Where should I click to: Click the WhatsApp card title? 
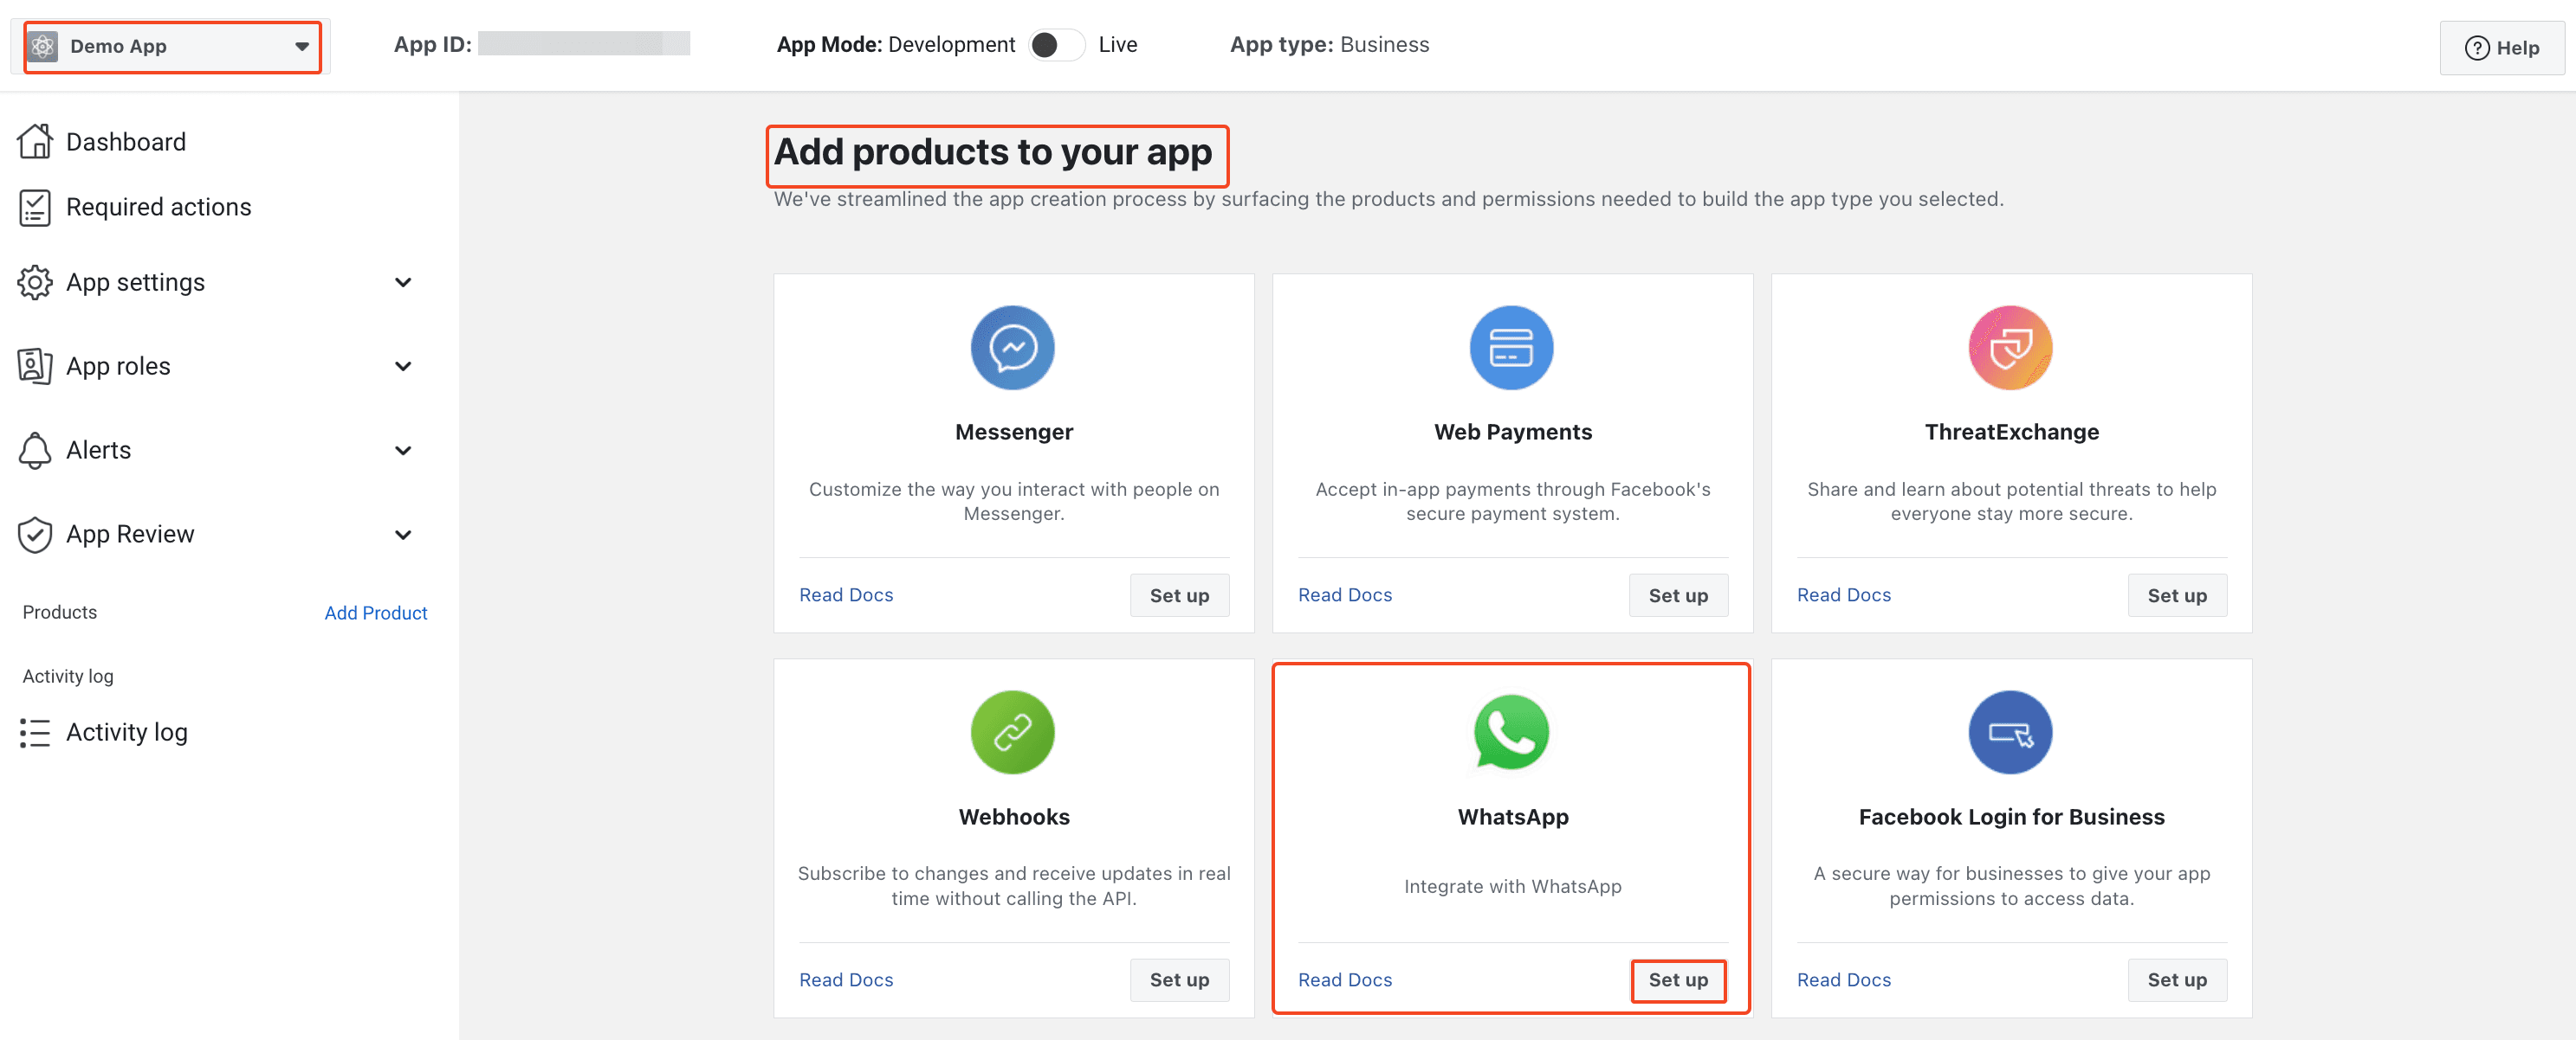tap(1512, 818)
